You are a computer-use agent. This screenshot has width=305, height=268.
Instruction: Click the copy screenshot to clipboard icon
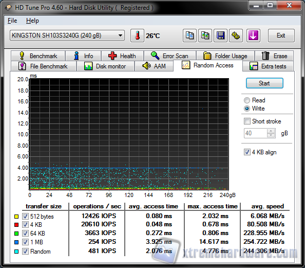point(205,35)
